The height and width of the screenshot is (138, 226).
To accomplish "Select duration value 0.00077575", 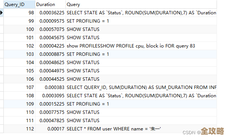I will (52, 112).
